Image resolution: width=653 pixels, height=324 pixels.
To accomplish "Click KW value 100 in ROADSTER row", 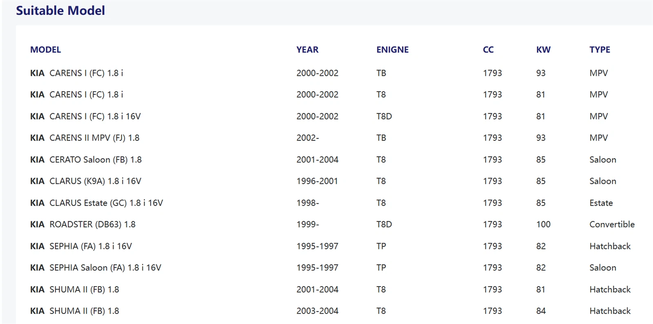I will pos(543,225).
